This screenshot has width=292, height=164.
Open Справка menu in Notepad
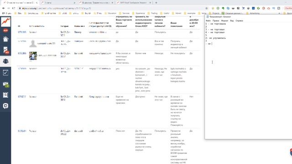[x=239, y=20]
